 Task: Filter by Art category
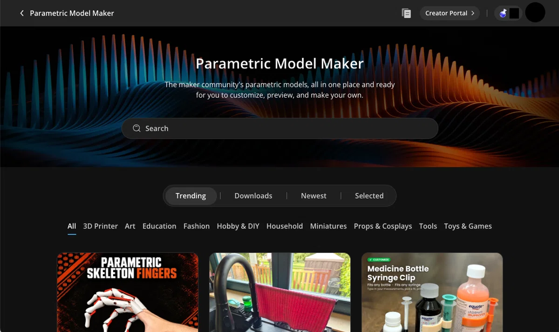click(x=130, y=226)
